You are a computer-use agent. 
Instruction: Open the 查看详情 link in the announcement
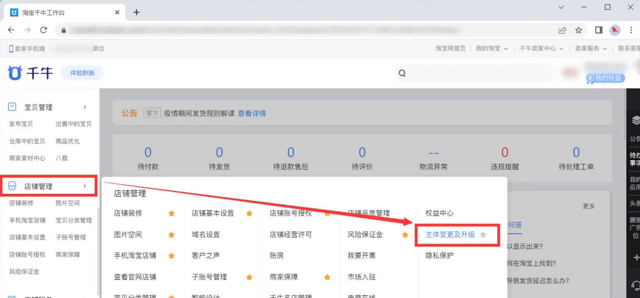pyautogui.click(x=252, y=113)
